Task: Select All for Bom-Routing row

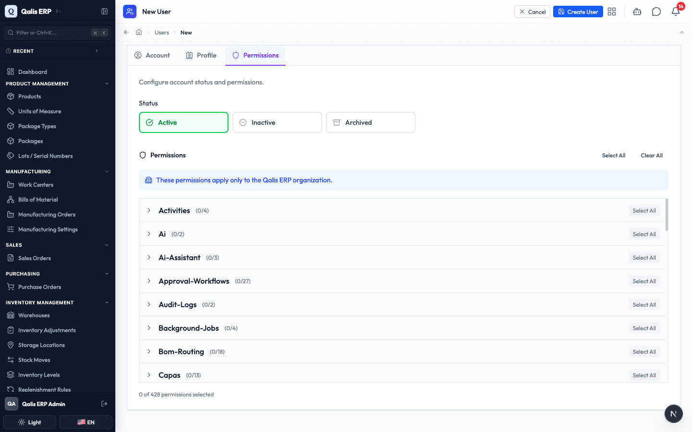Action: click(644, 352)
